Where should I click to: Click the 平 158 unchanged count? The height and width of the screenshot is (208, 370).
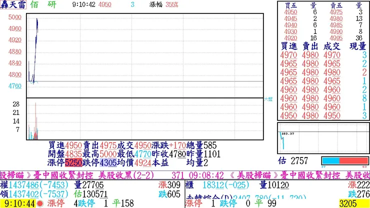click(122, 203)
